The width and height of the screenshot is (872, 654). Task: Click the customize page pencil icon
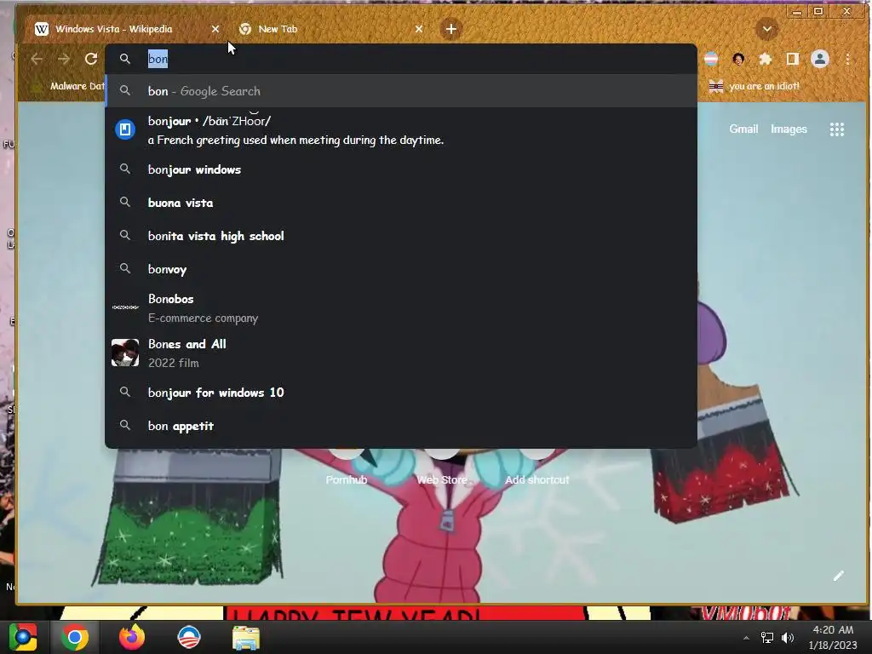(838, 577)
